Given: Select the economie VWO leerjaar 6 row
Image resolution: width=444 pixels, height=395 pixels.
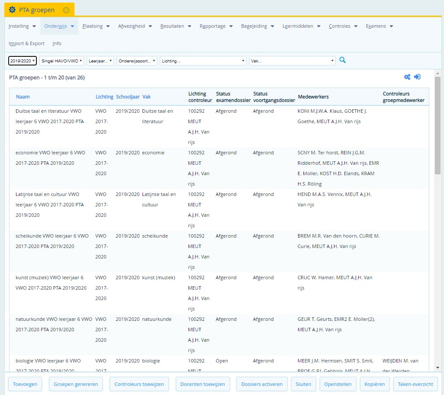Looking at the screenshot, I should (x=219, y=168).
